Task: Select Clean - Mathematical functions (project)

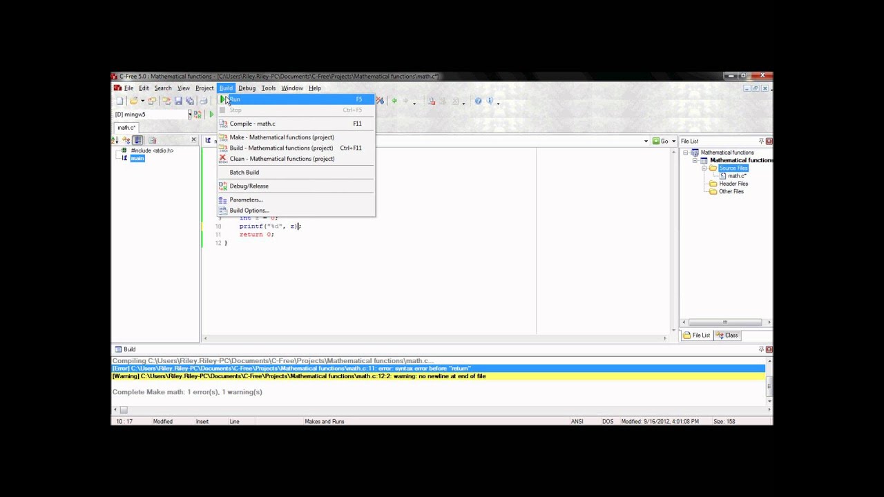Action: [x=296, y=159]
